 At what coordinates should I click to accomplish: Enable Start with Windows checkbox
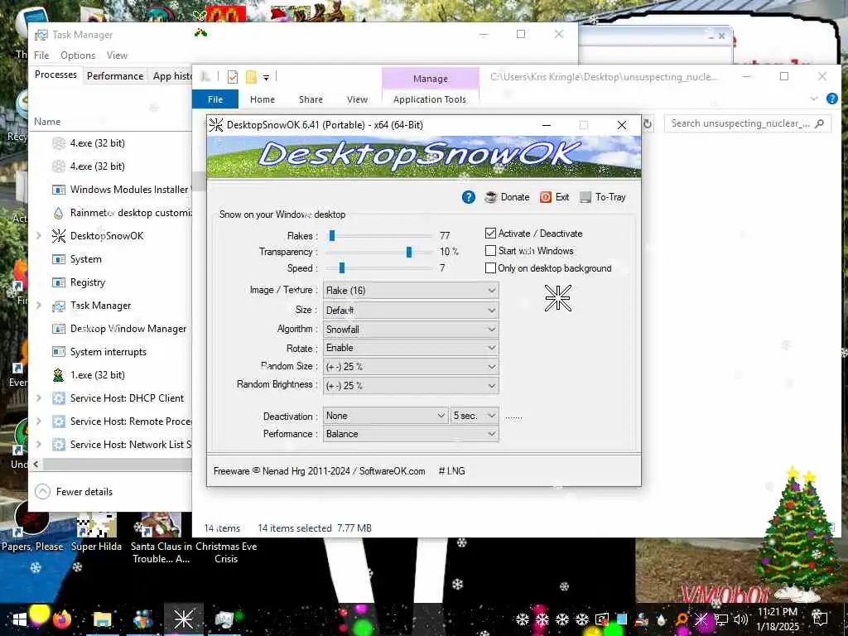tap(490, 250)
